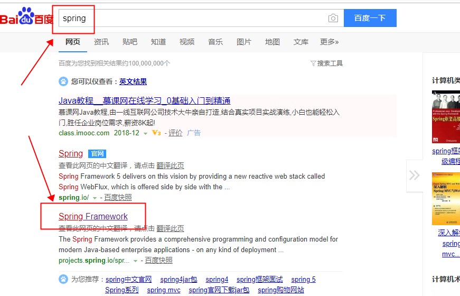Open the 知道 tab
Viewport: 460px width, 296px height.
tap(158, 42)
